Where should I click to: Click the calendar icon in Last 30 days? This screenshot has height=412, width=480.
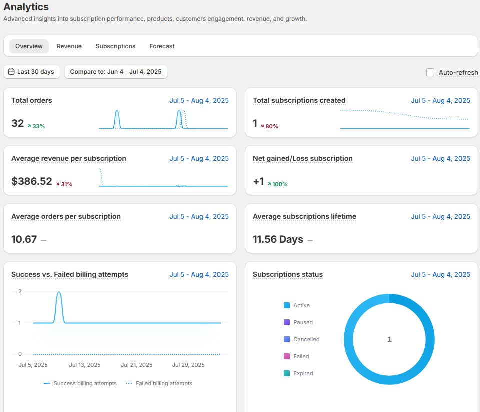[x=11, y=72]
